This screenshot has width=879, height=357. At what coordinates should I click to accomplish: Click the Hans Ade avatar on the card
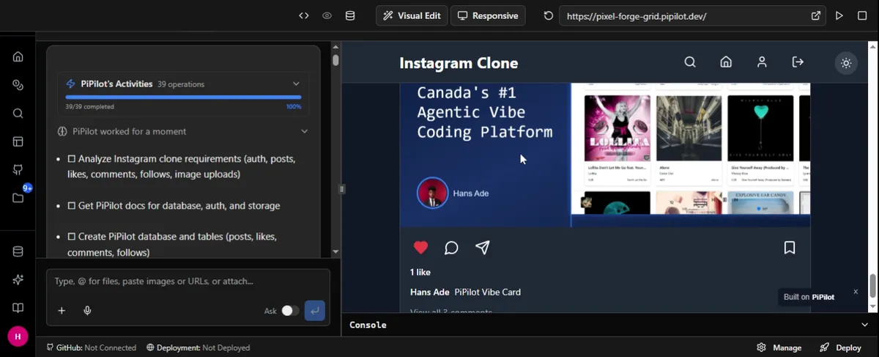coord(432,193)
